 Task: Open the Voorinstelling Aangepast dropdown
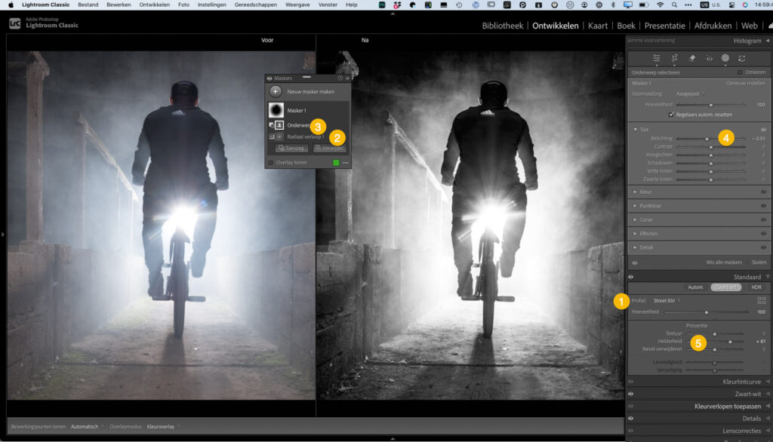(x=690, y=94)
